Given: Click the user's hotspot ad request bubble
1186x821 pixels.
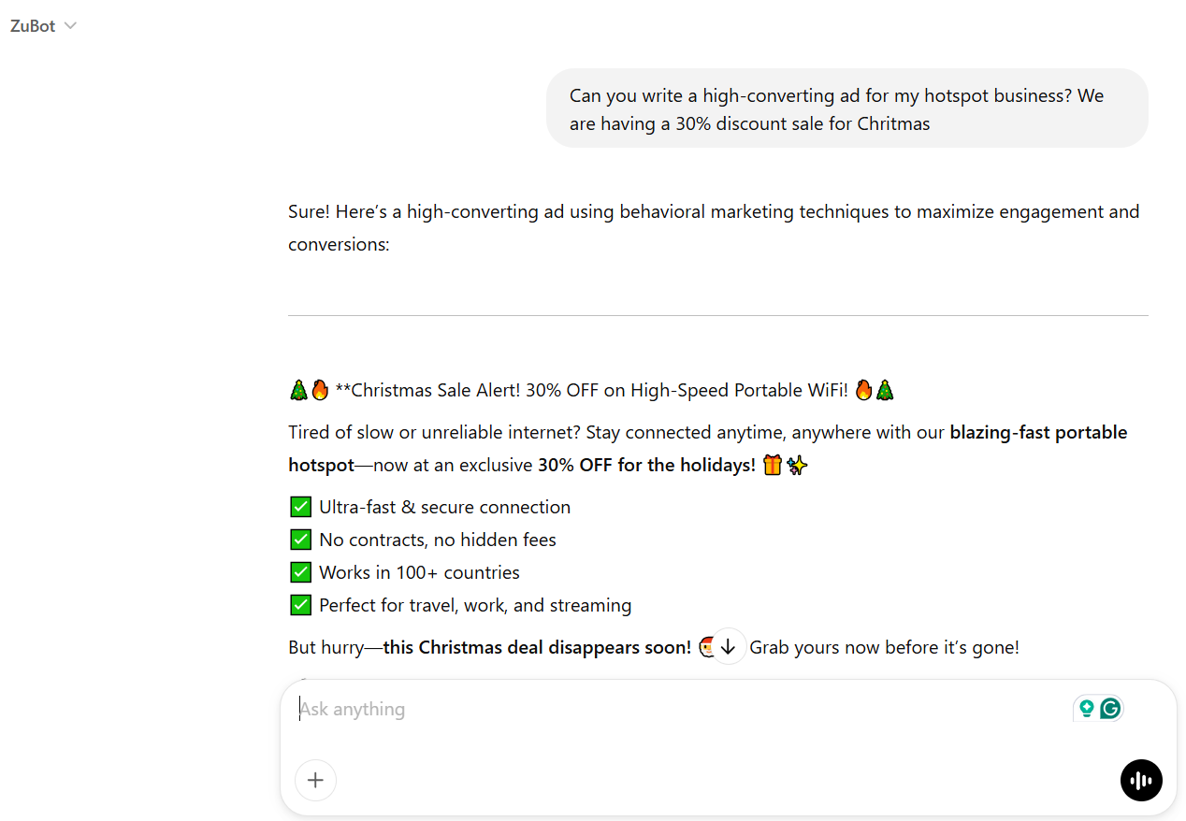Looking at the screenshot, I should pyautogui.click(x=846, y=108).
